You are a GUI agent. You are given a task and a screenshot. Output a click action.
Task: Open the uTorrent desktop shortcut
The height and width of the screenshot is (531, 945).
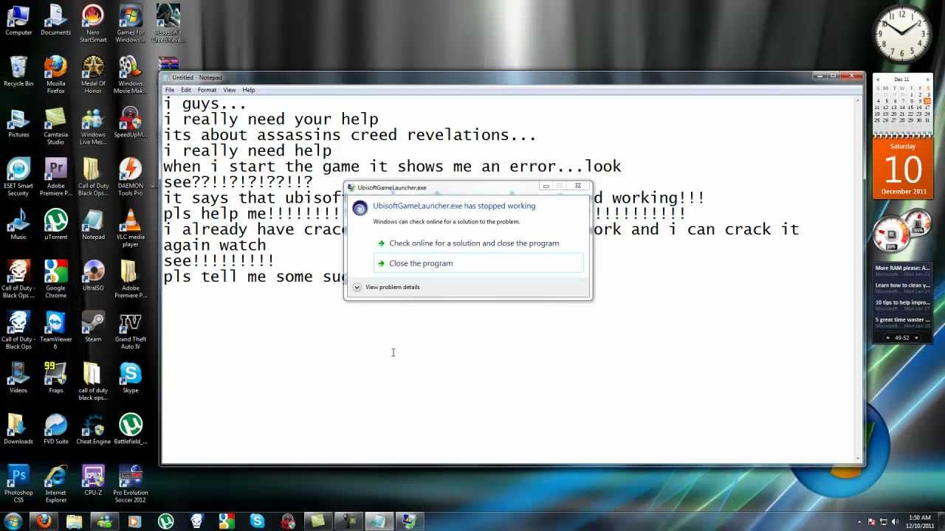coord(55,224)
